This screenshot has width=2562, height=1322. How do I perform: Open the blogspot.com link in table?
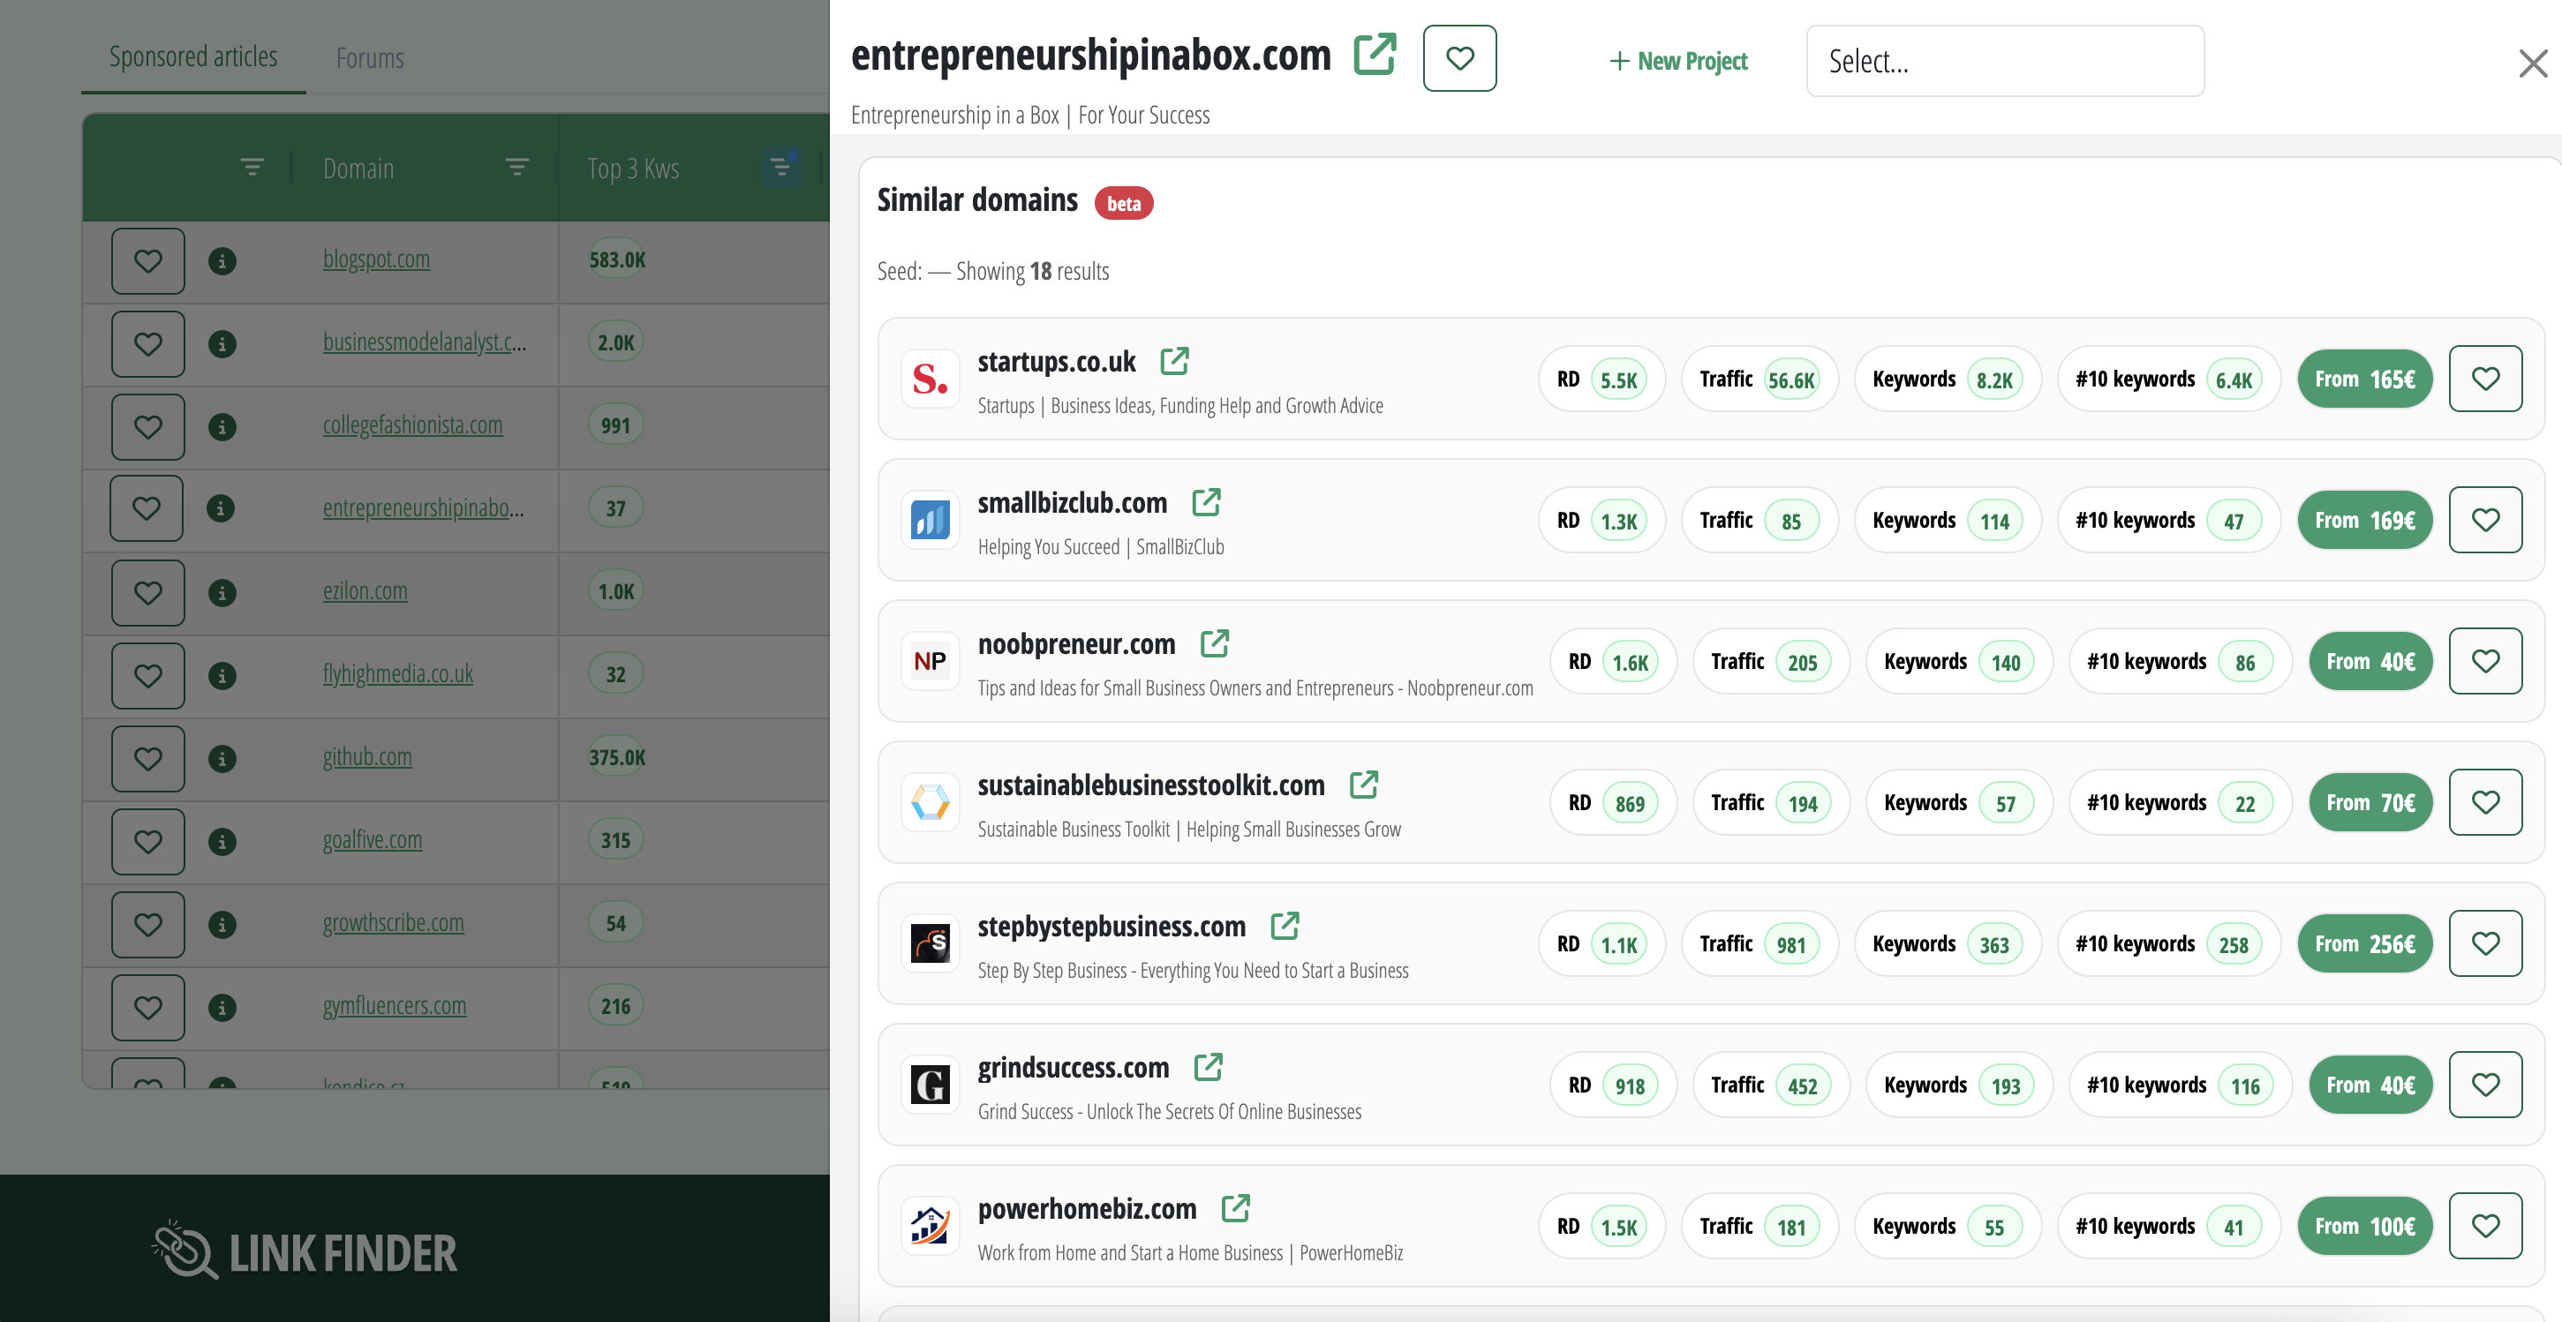pos(376,259)
